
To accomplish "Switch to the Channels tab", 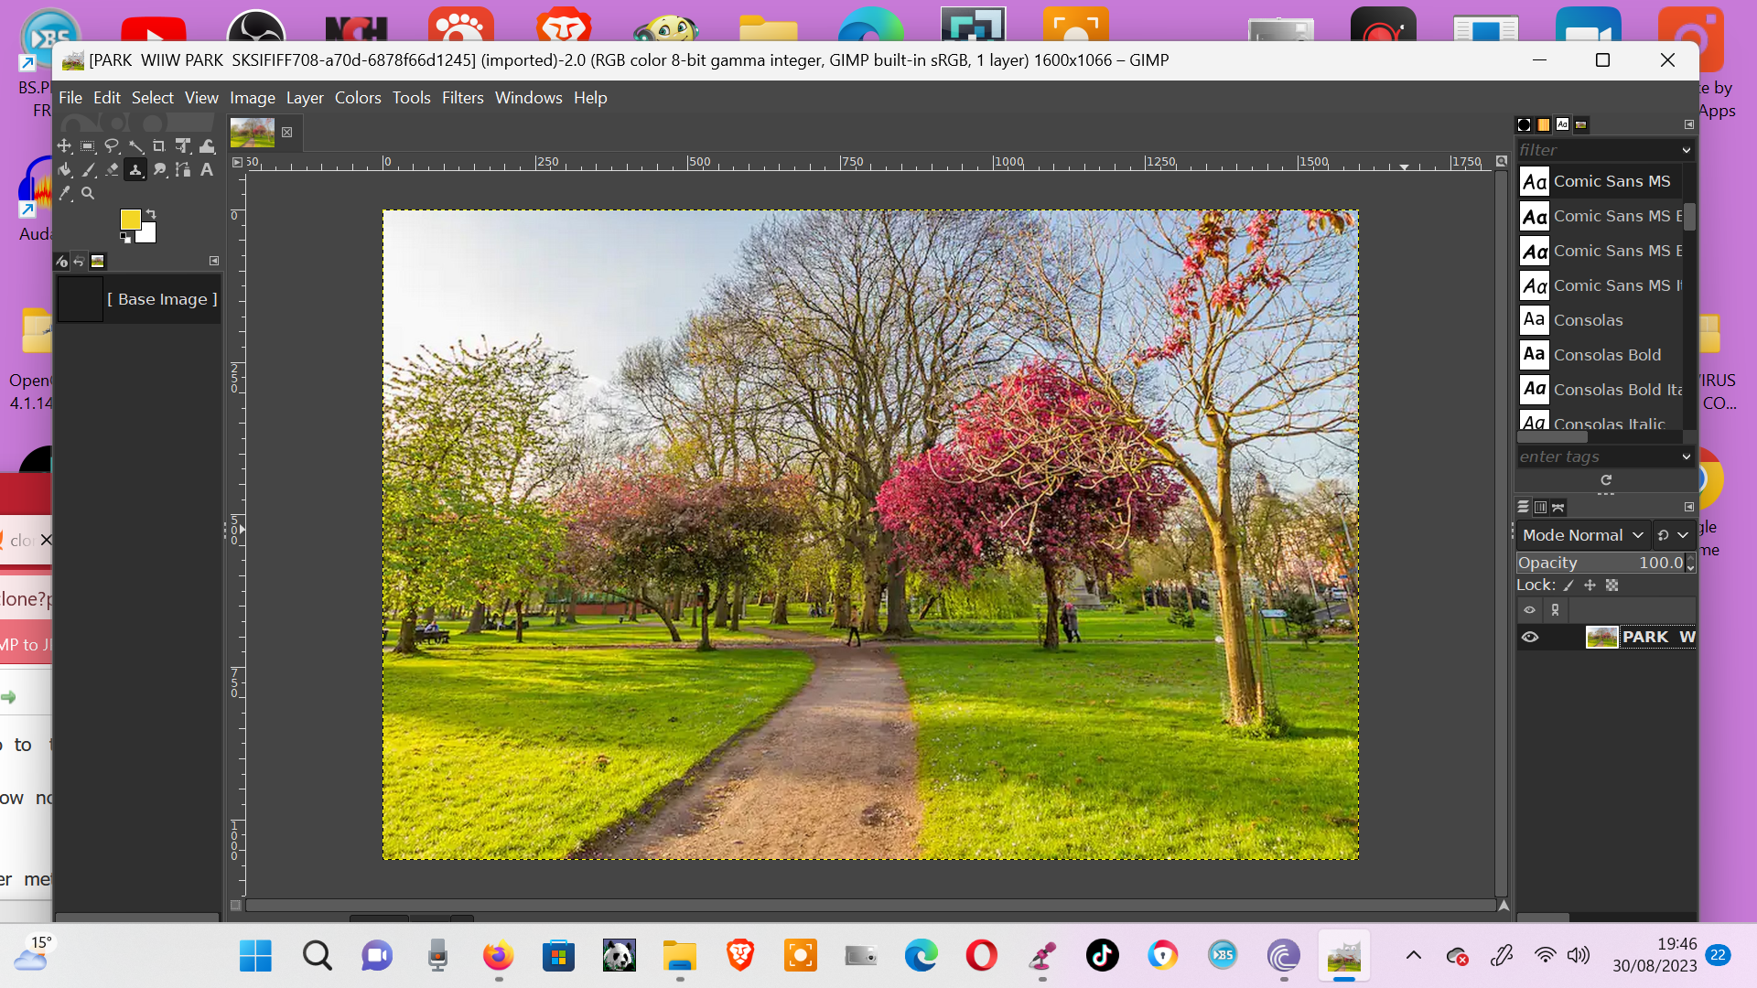I will point(1541,507).
